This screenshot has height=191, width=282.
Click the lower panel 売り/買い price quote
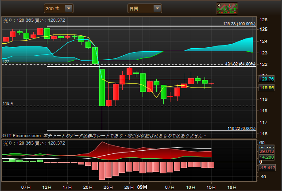(34, 143)
